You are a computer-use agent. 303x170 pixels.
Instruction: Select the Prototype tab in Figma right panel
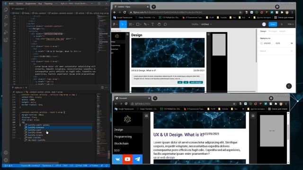coord(273,31)
